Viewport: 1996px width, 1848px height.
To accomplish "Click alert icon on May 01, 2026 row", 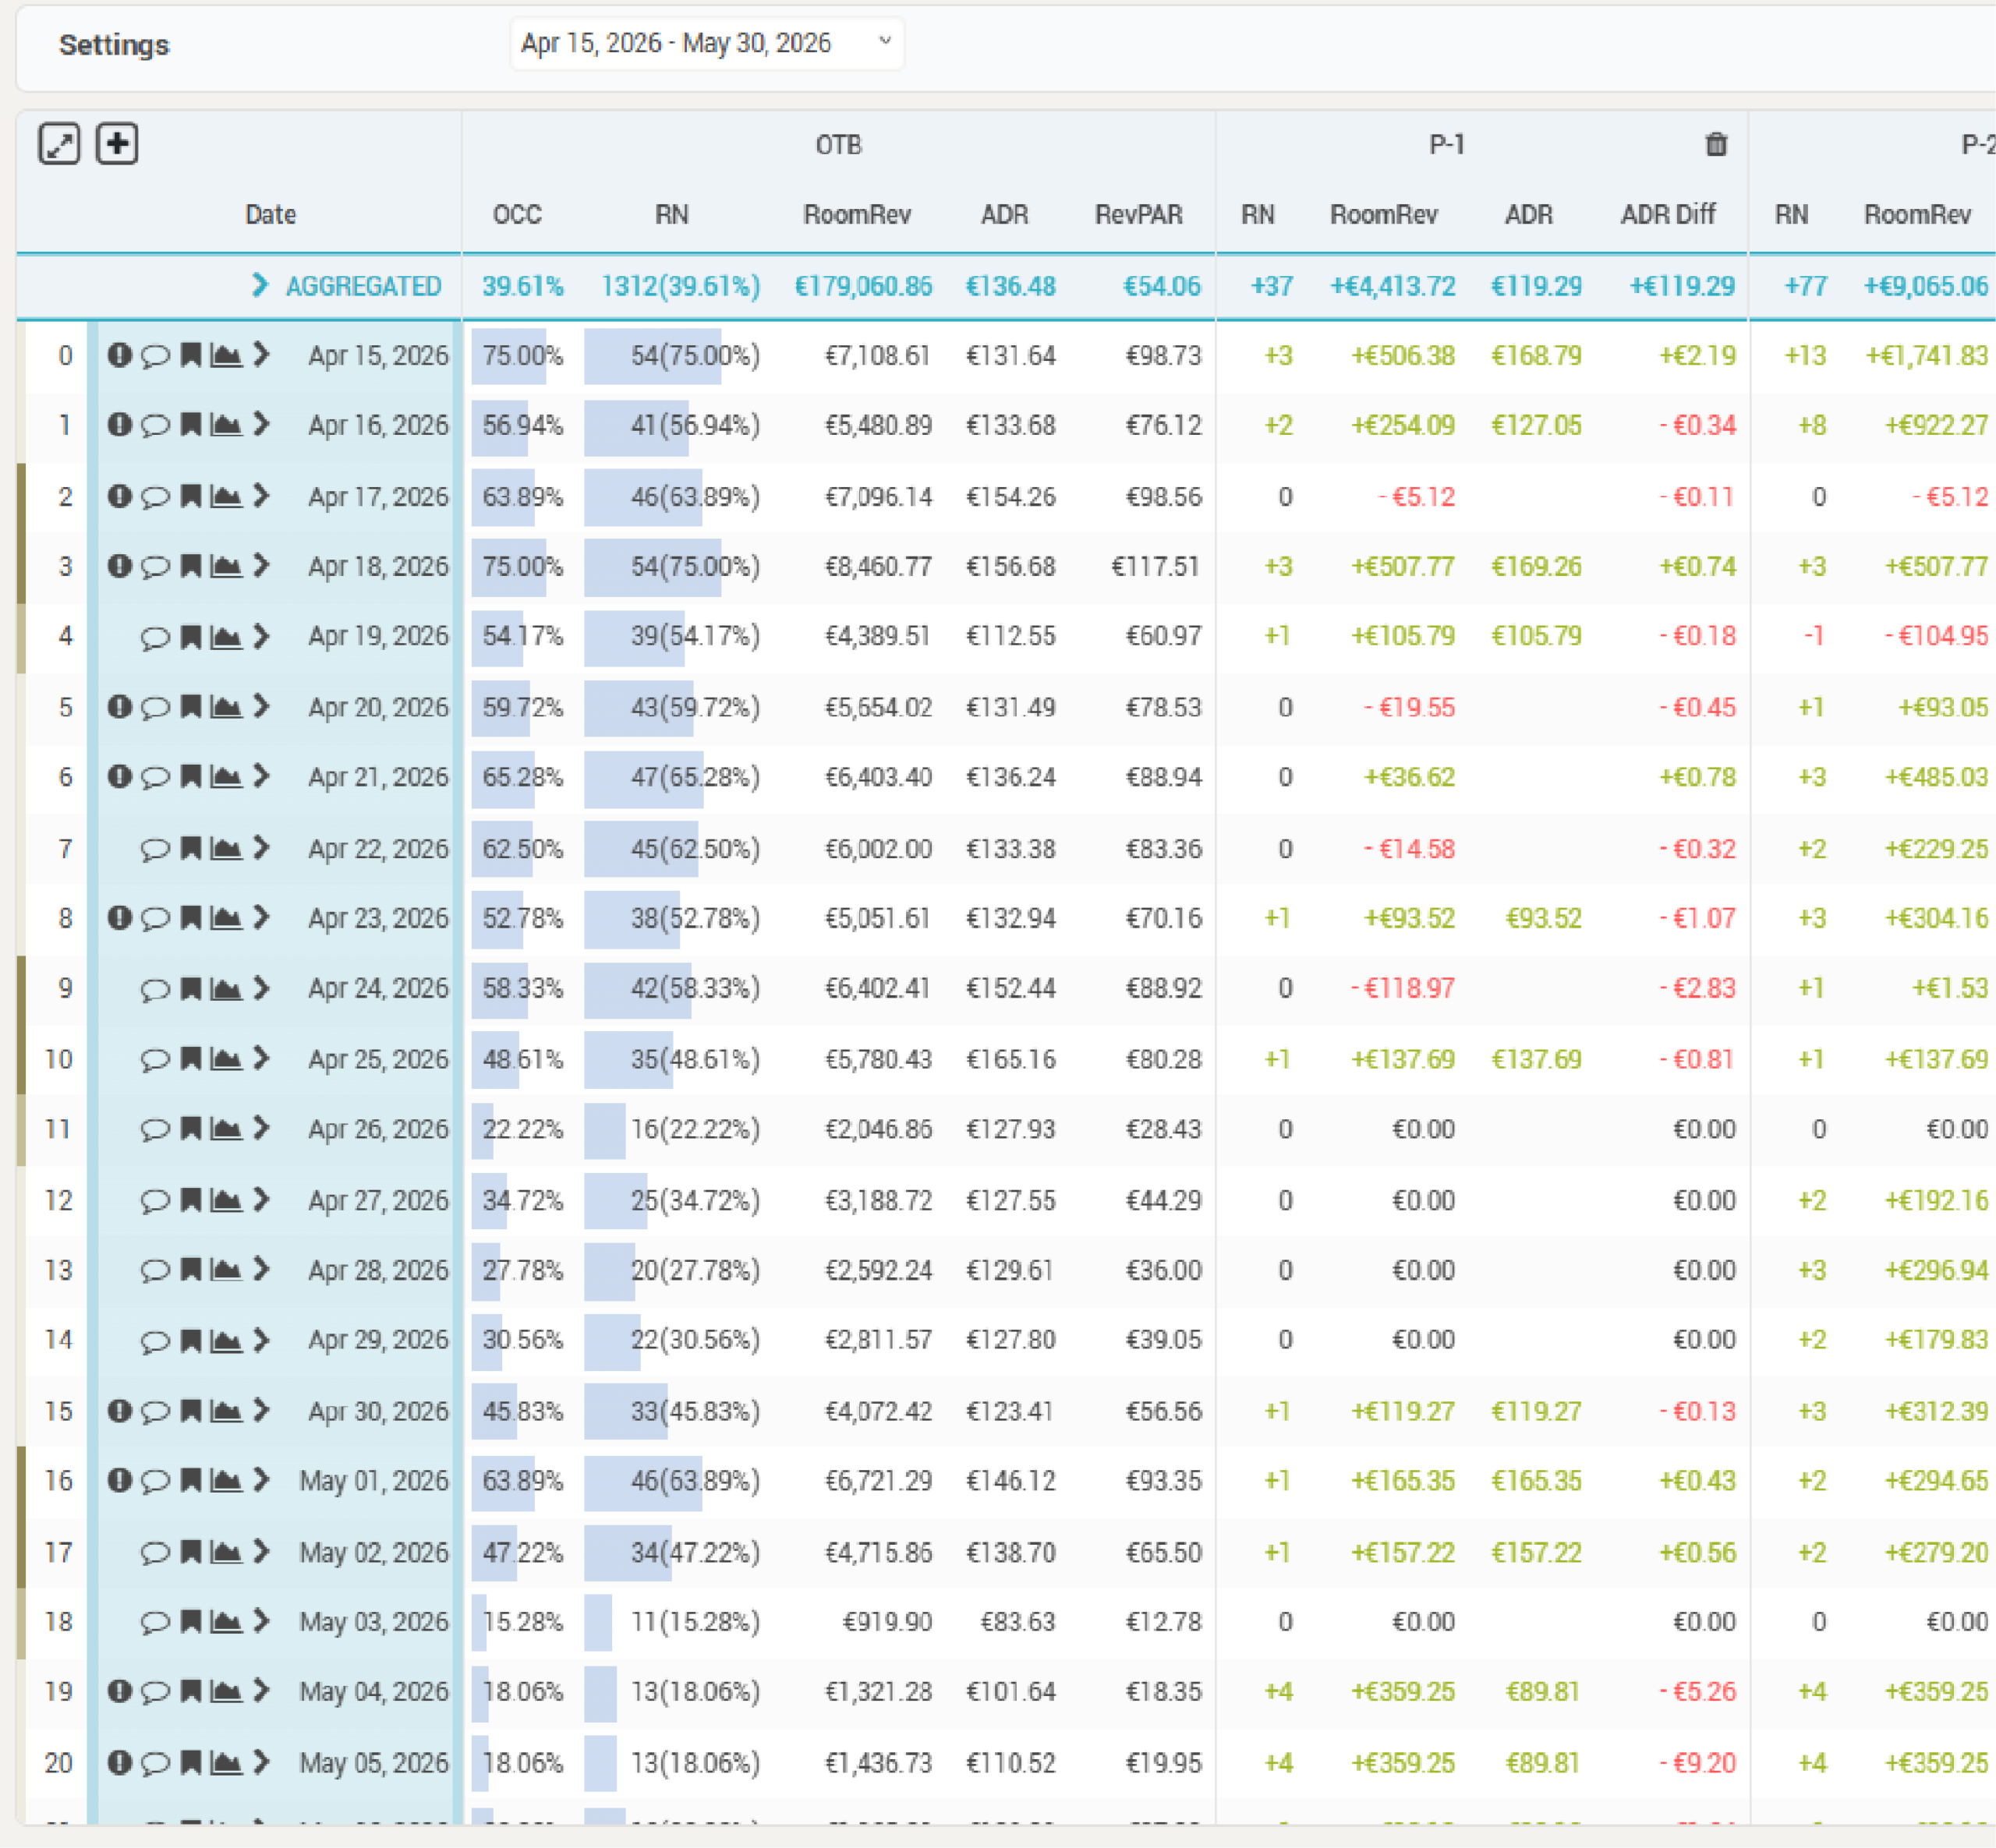I will pos(120,1480).
